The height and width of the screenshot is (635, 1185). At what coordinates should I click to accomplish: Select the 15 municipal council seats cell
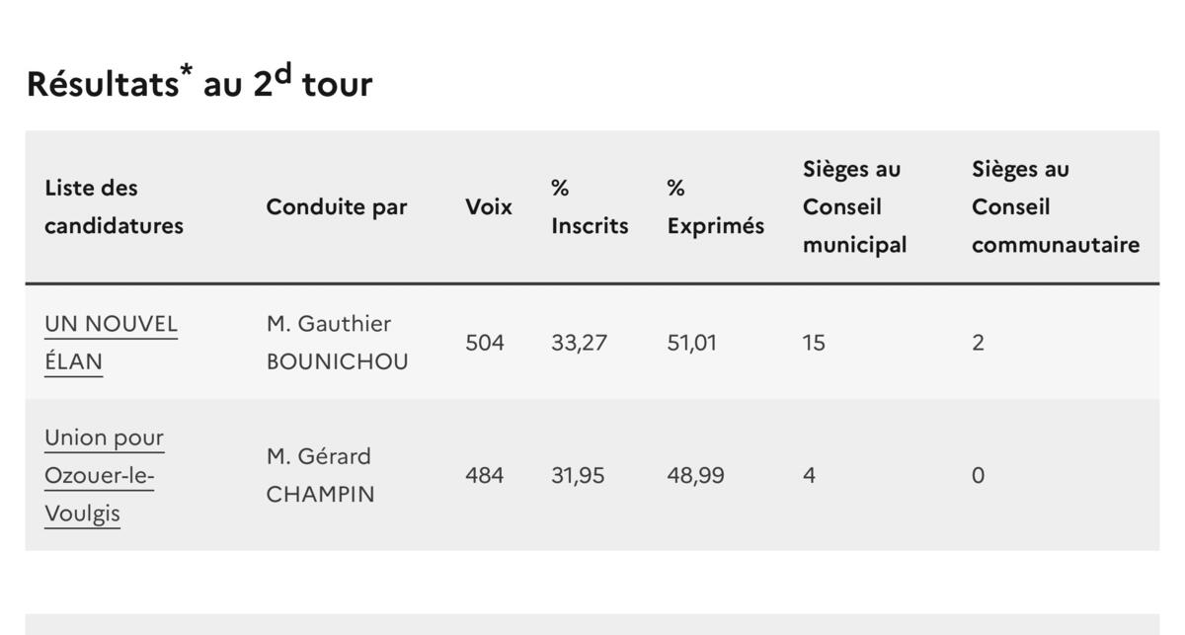tap(814, 343)
